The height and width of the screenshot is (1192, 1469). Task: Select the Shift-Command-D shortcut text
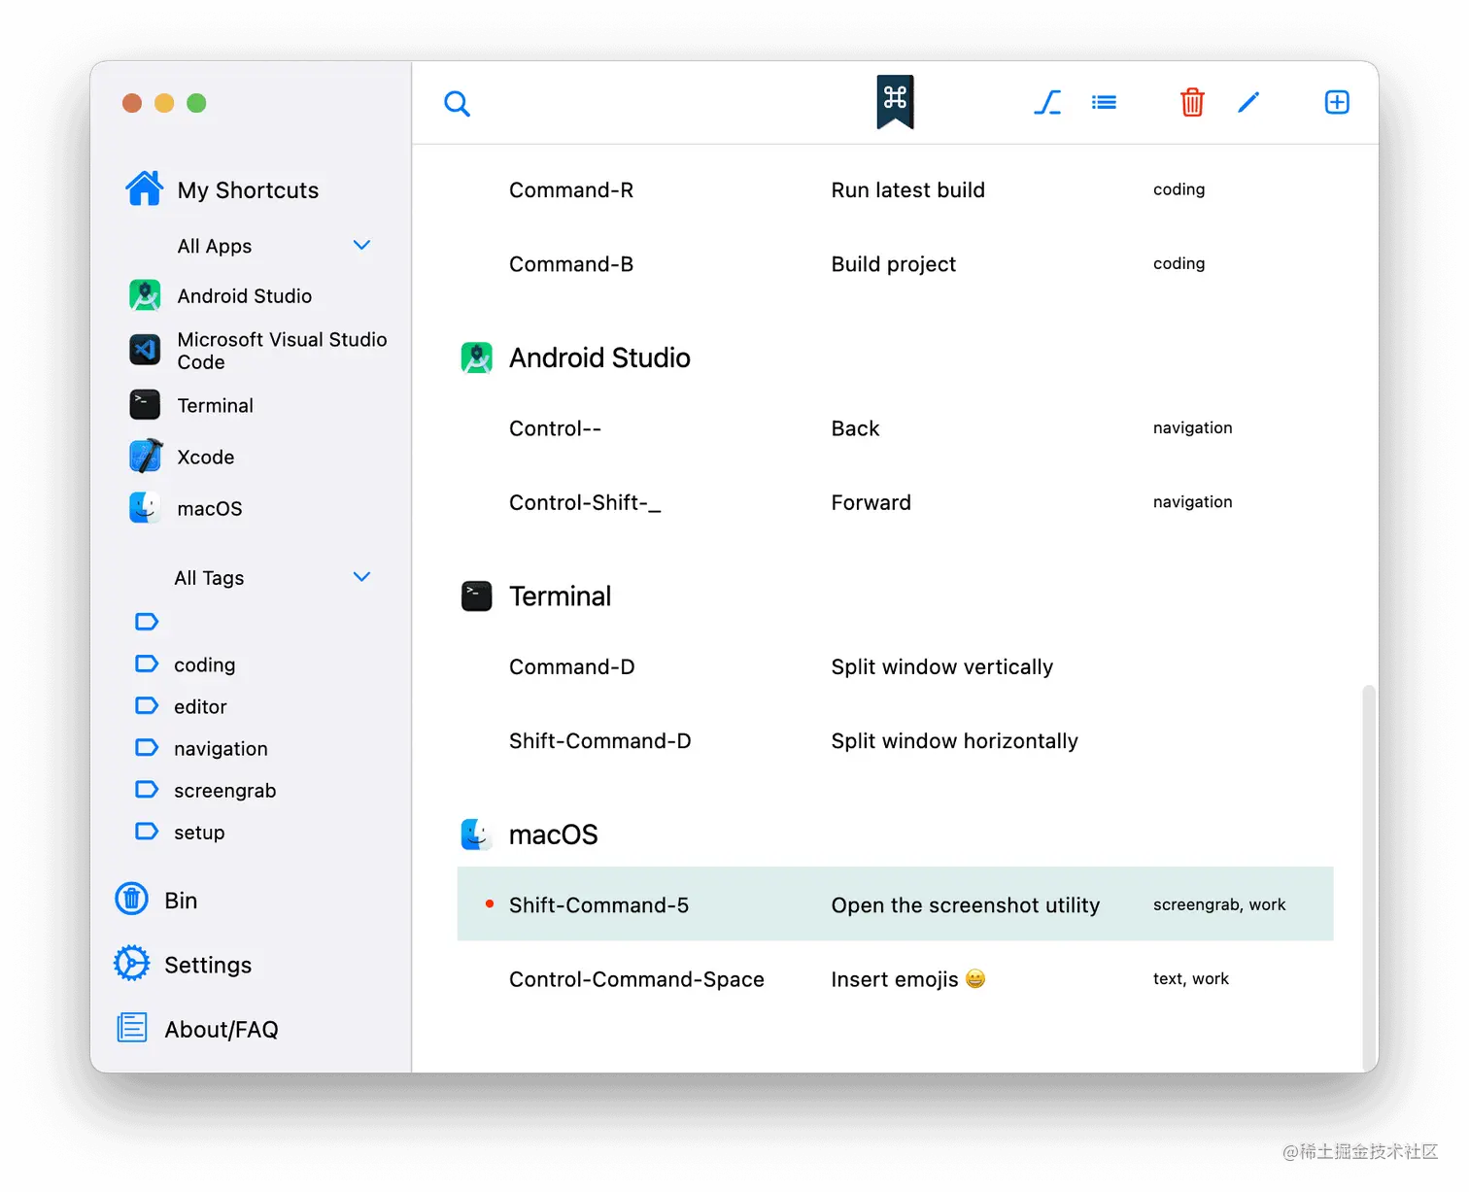tap(599, 741)
